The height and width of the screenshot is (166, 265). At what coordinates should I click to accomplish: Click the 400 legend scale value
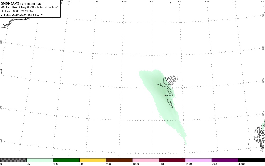coord(55,164)
